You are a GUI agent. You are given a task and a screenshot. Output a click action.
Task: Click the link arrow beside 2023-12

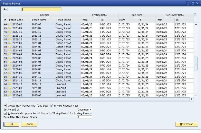pos(10,39)
